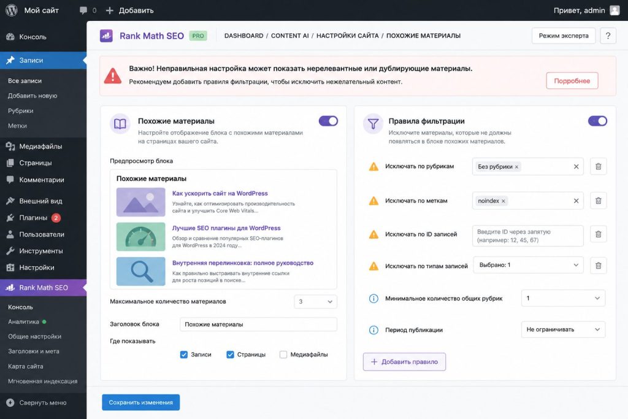
Task: Go to CONTENT AI breadcrumb tab
Action: pyautogui.click(x=289, y=36)
